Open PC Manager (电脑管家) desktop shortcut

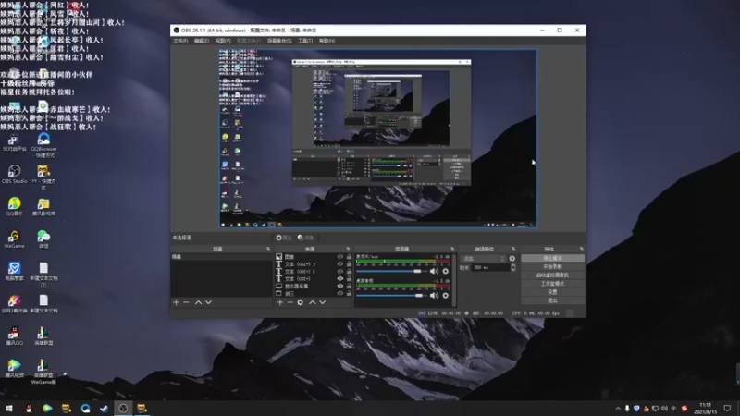14,271
